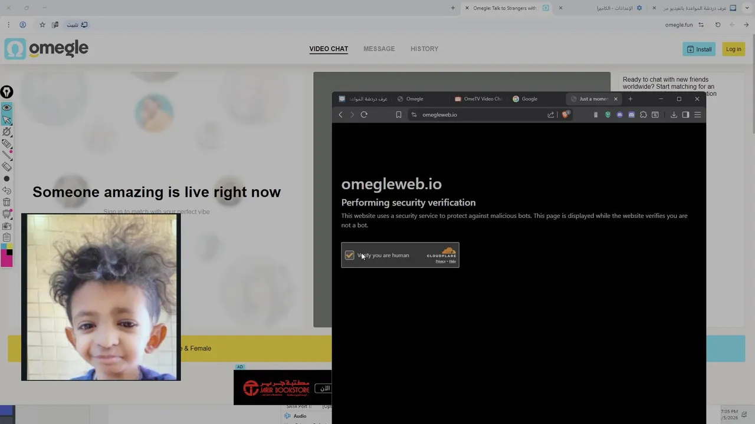The height and width of the screenshot is (424, 755).
Task: Open the Downloads icon in front browser
Action: [674, 115]
